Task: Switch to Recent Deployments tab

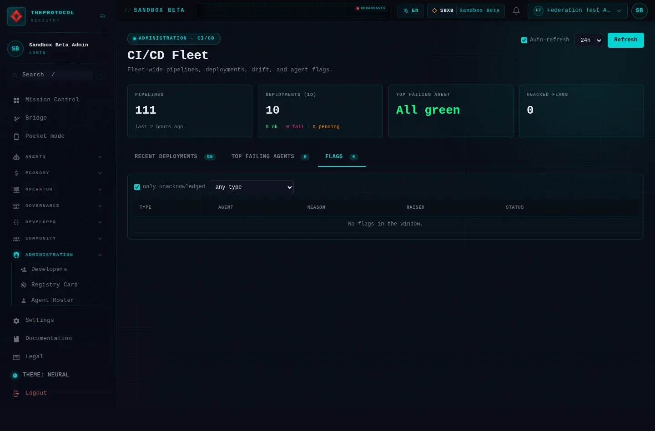Action: point(175,157)
